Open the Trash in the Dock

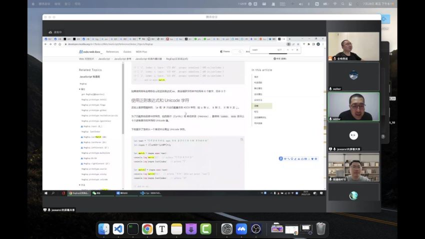320,229
